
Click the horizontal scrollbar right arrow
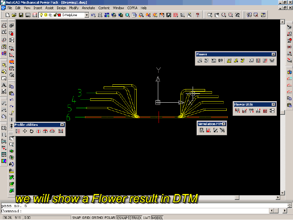pos(278,197)
